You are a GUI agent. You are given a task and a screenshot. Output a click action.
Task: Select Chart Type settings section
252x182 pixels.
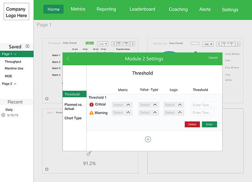click(x=73, y=118)
